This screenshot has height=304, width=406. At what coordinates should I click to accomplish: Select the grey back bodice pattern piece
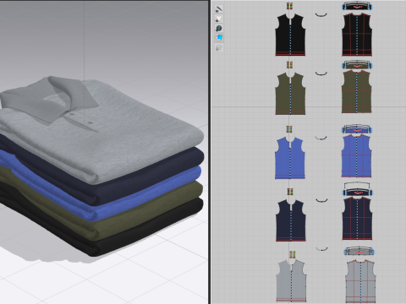pos(360,282)
